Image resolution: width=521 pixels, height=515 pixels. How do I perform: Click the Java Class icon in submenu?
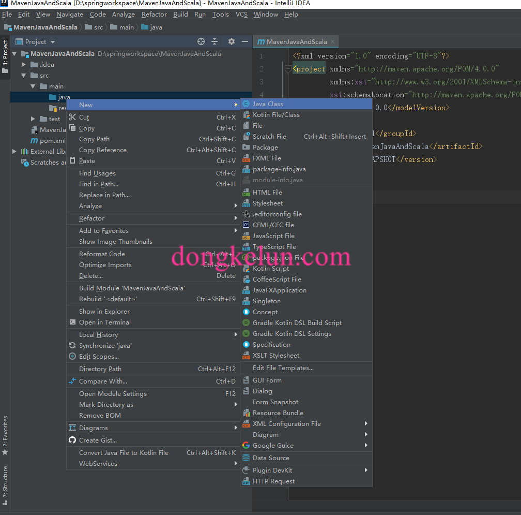click(x=246, y=104)
